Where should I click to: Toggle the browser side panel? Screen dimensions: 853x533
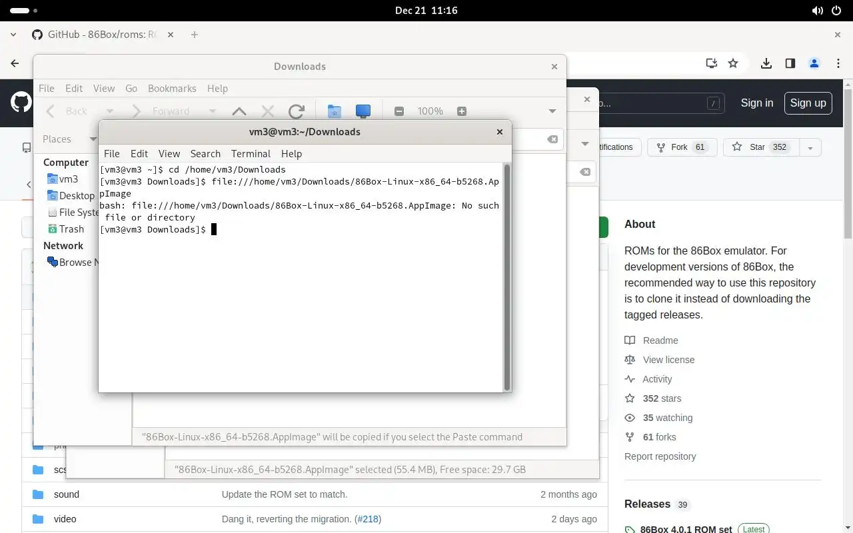tap(790, 63)
